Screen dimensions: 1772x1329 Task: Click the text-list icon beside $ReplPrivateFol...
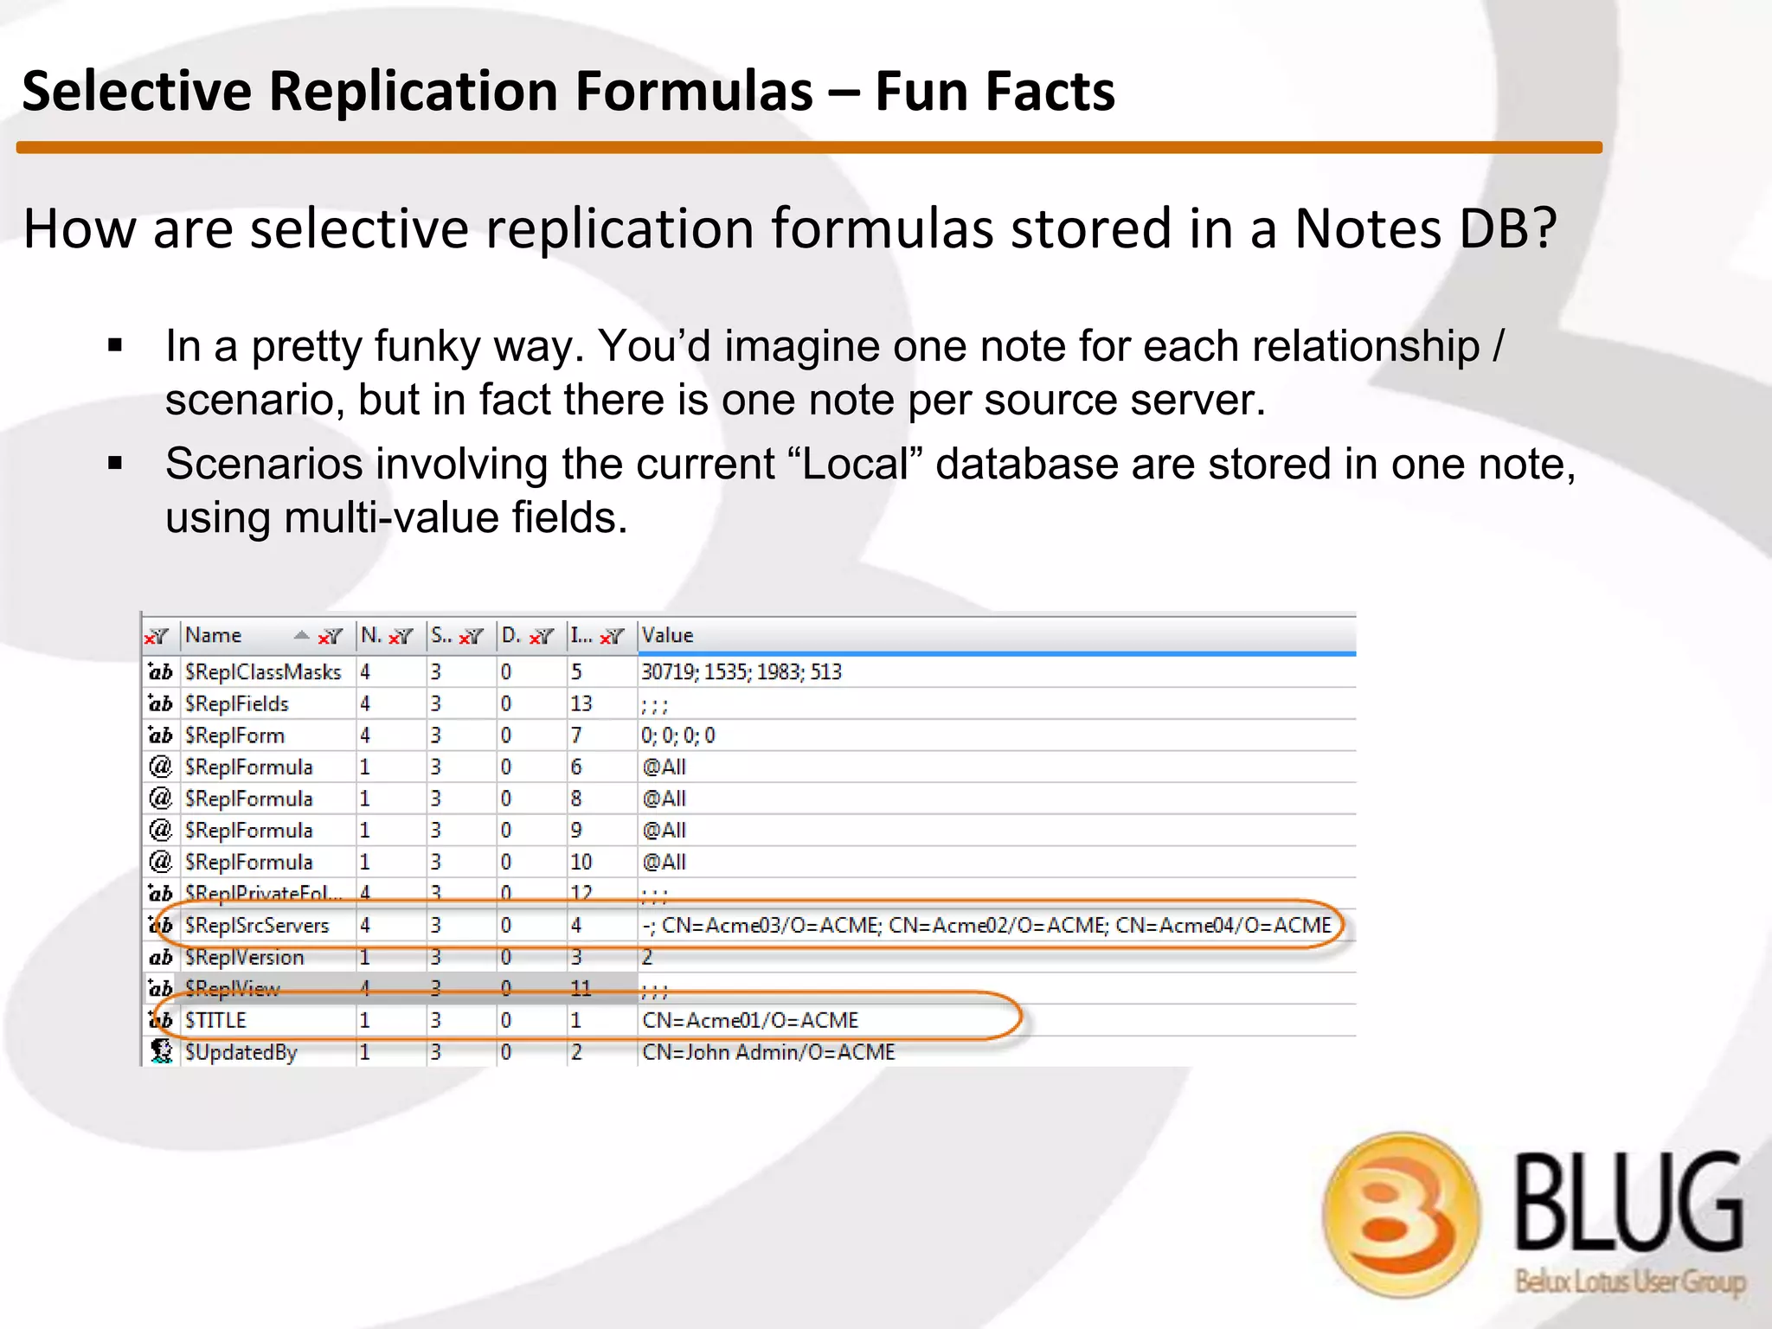pyautogui.click(x=160, y=892)
